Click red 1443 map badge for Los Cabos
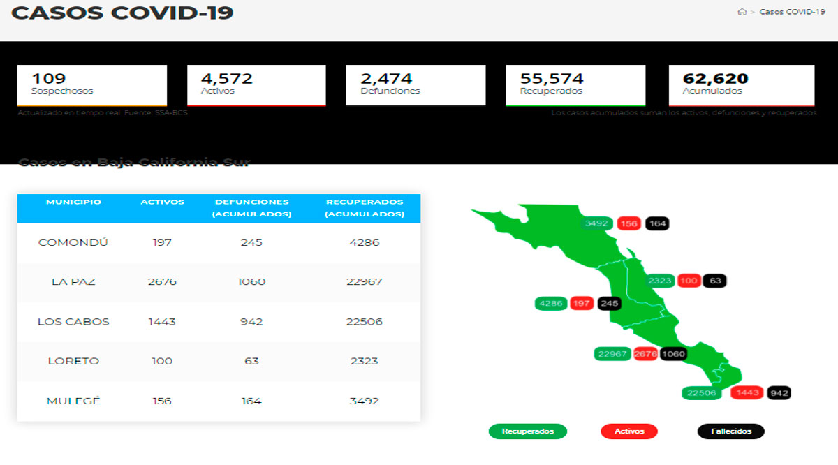 click(747, 393)
